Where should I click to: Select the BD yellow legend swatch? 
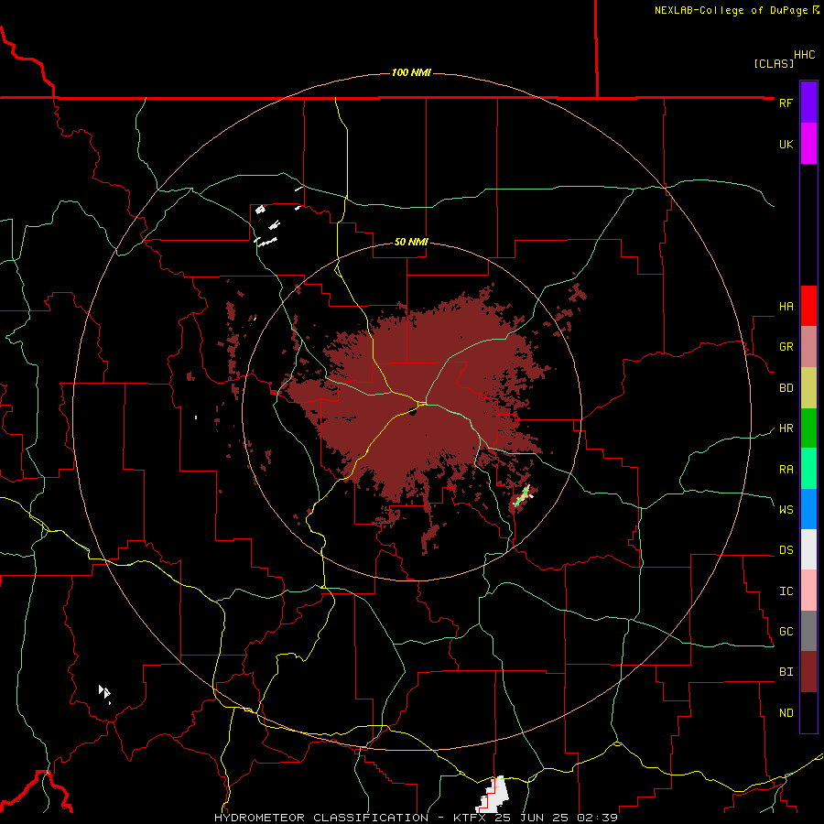click(x=808, y=388)
